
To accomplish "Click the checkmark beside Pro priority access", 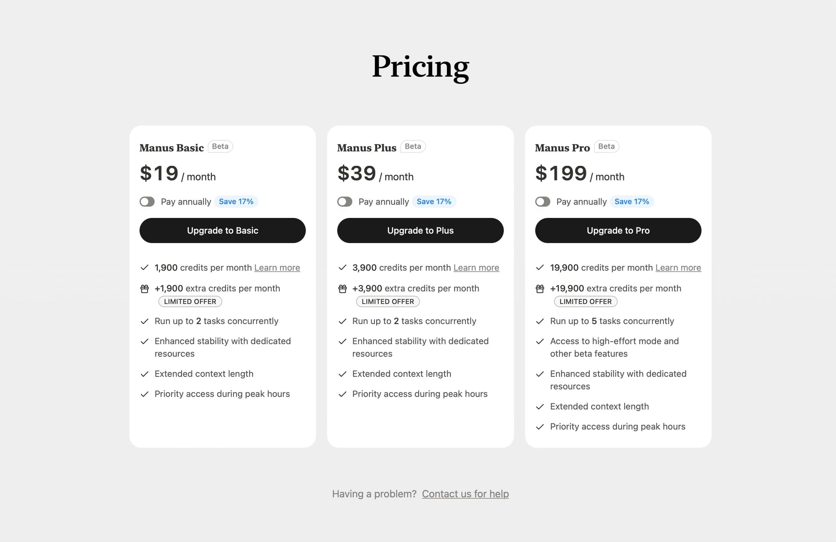I will coord(540,426).
